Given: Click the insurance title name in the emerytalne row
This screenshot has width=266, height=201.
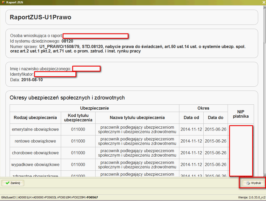Looking at the screenshot, I should pos(137,129).
